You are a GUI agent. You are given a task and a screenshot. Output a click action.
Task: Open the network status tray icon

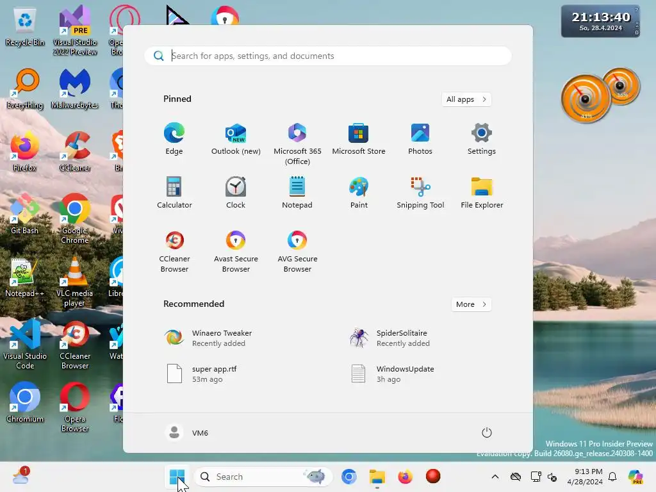pos(536,477)
